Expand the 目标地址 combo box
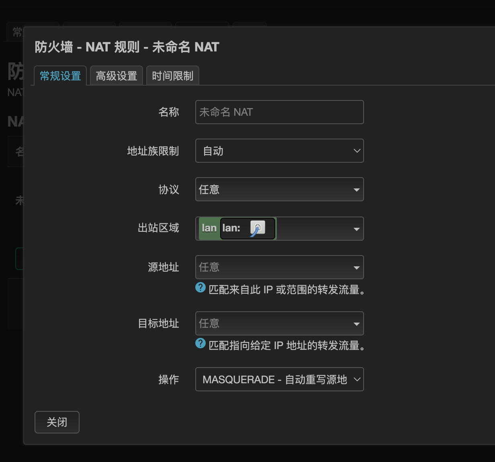This screenshot has height=462, width=495. coord(279,323)
